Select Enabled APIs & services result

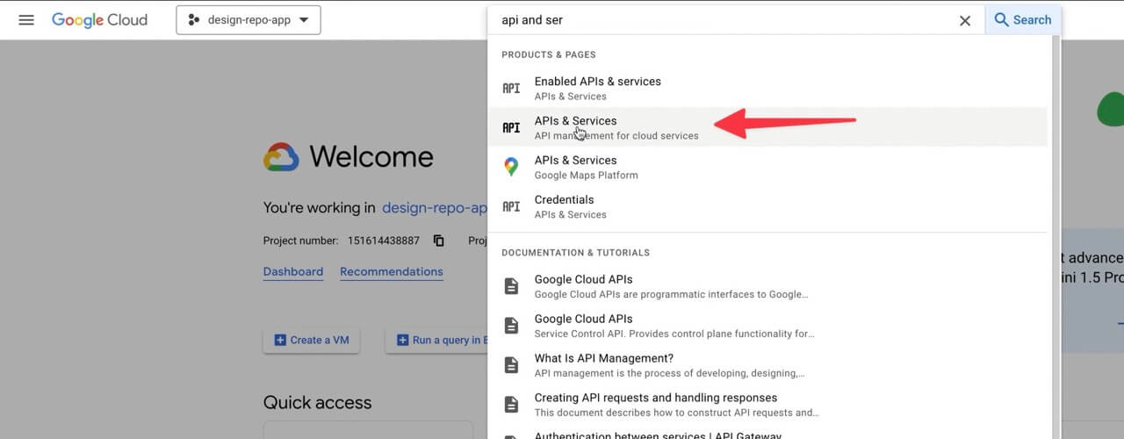coord(767,88)
